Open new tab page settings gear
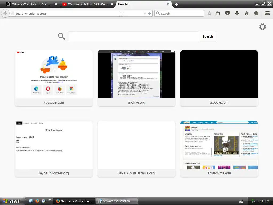The height and width of the screenshot is (205, 273). click(263, 27)
